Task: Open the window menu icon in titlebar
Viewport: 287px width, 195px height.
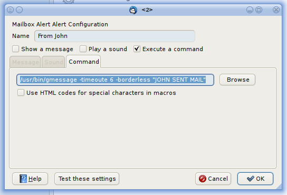Action: [x=10, y=9]
